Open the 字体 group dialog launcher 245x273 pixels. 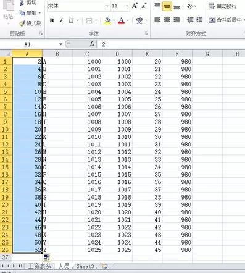coord(146,33)
